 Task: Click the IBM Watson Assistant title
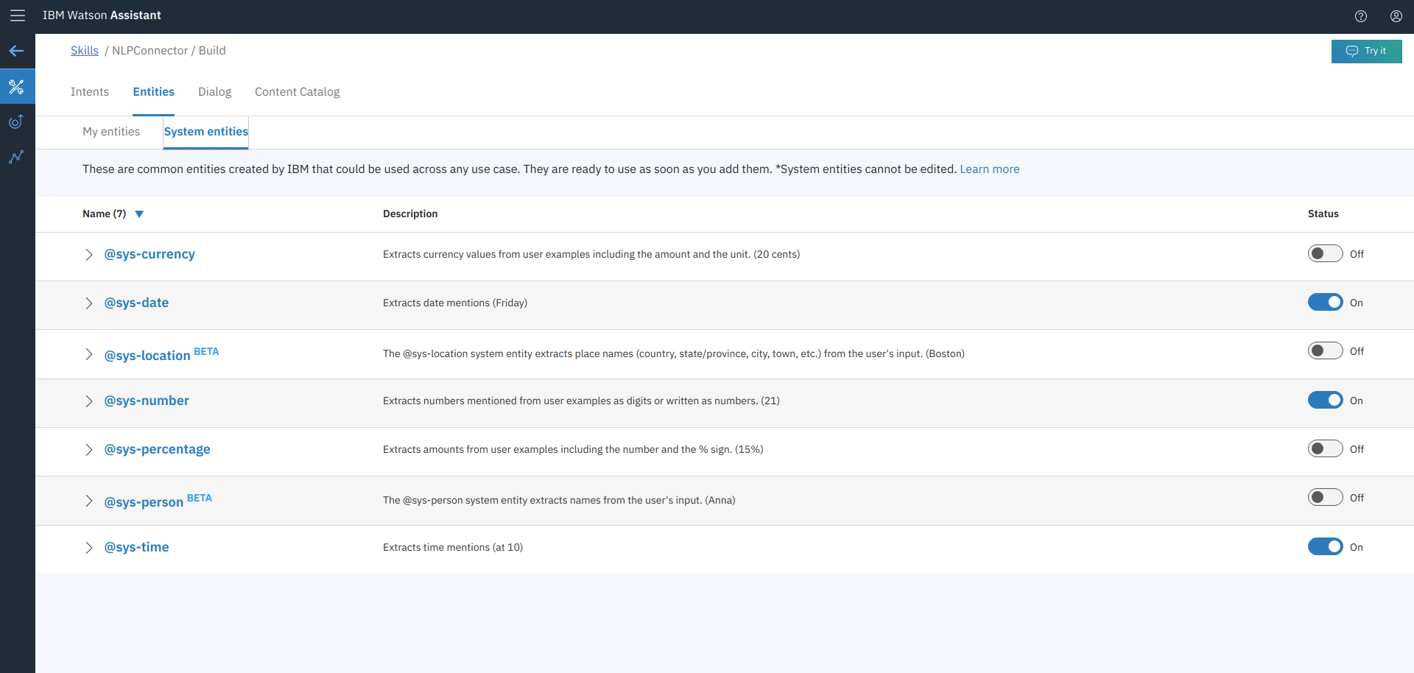102,15
